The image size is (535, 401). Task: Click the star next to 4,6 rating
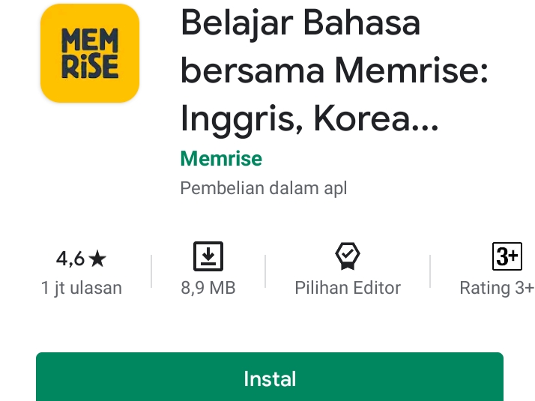(x=97, y=259)
